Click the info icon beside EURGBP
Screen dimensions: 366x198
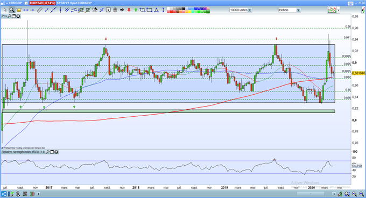26,3
